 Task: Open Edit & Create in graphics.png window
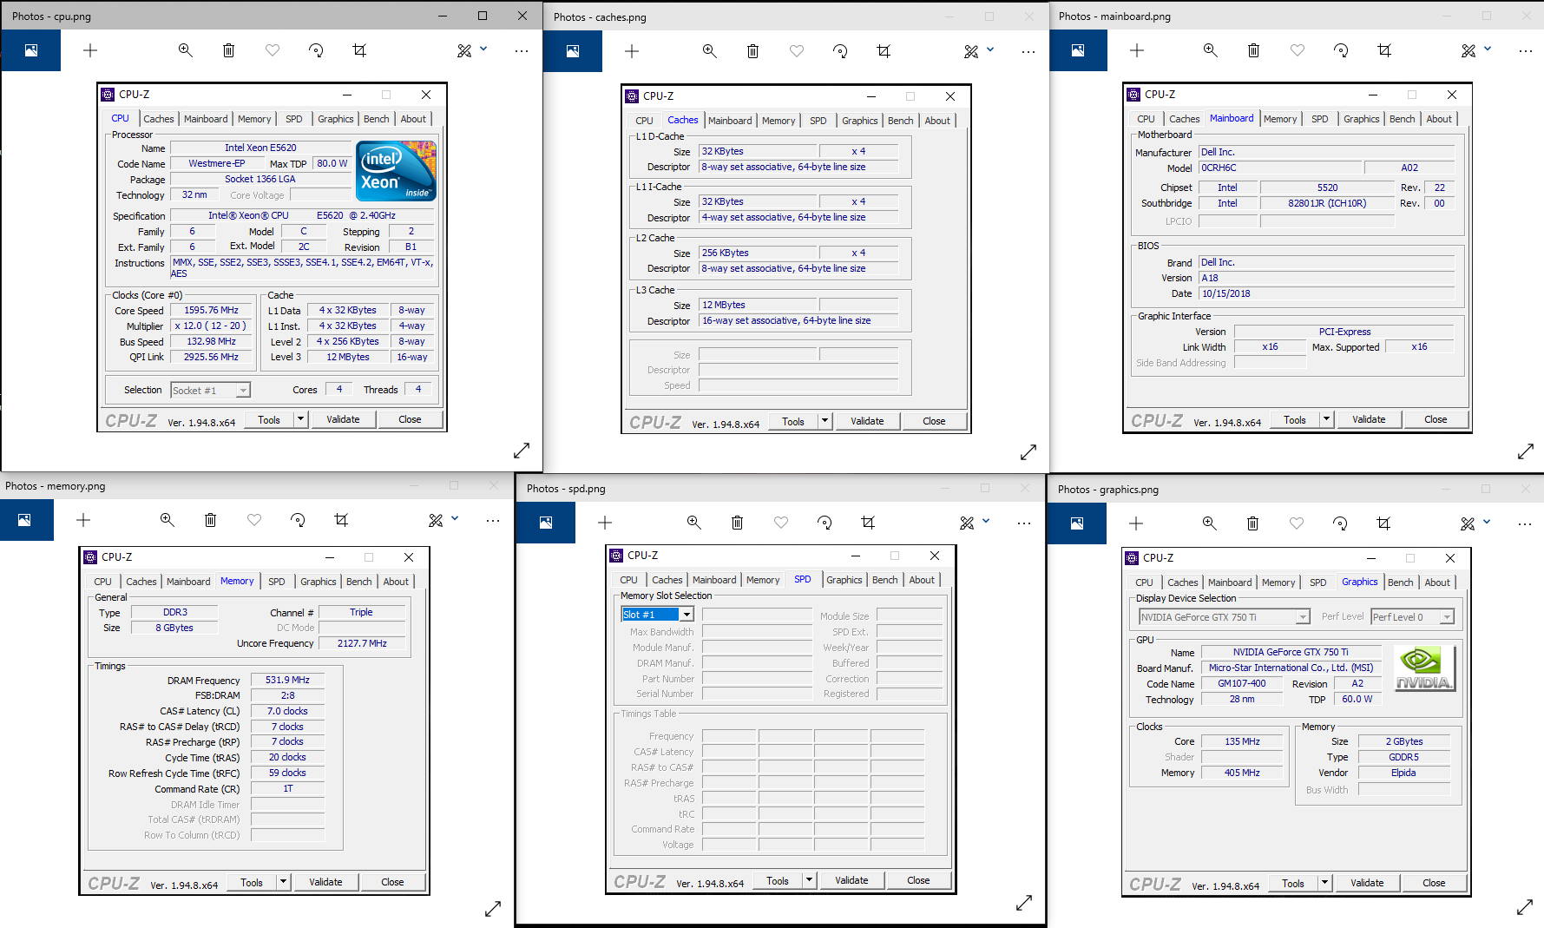tap(1468, 523)
